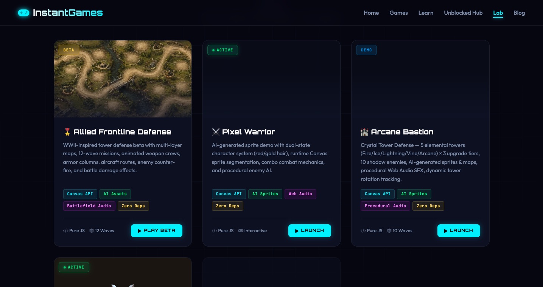
Task: Click the WWII-inspired tower defense description
Action: [x=123, y=158]
